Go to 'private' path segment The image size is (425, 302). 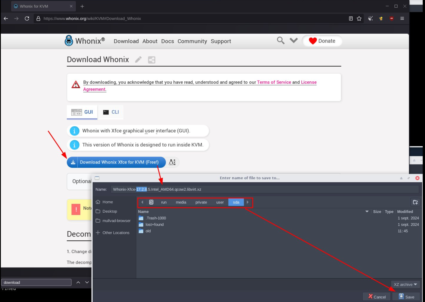pyautogui.click(x=201, y=202)
